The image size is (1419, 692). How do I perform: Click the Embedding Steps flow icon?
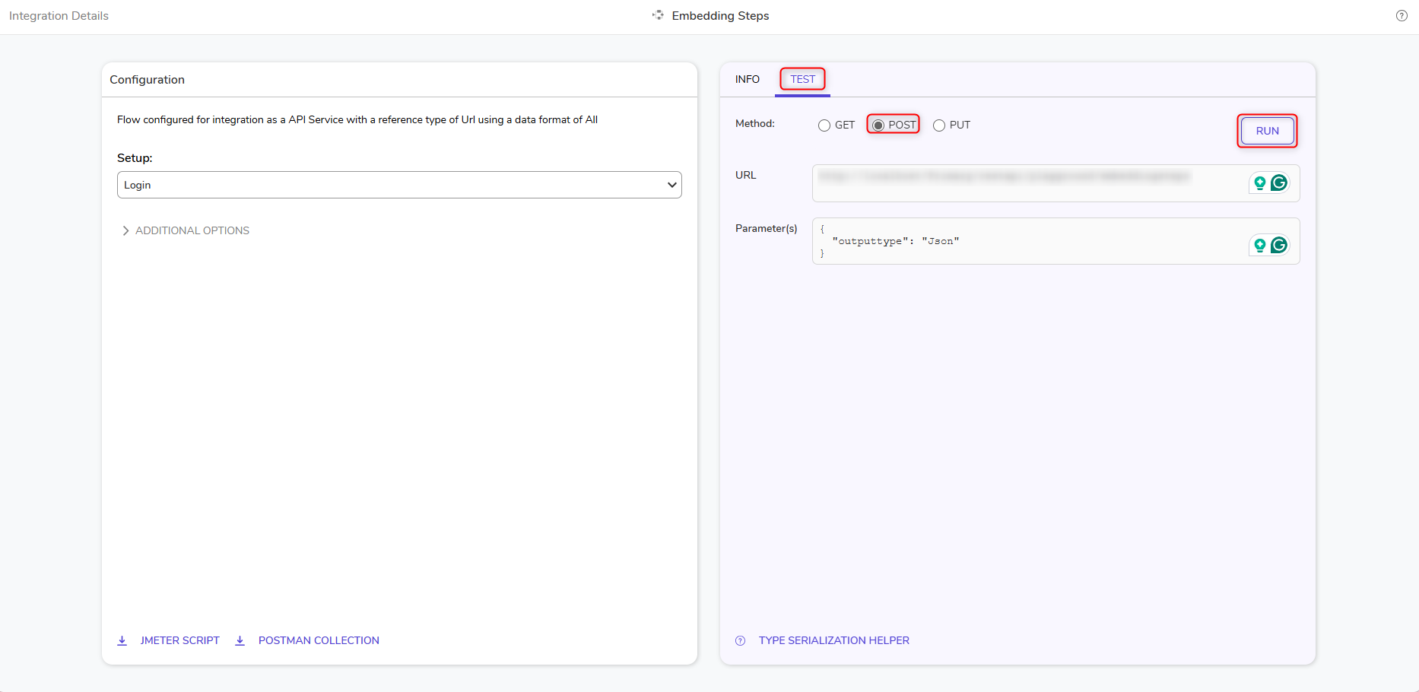pos(658,15)
